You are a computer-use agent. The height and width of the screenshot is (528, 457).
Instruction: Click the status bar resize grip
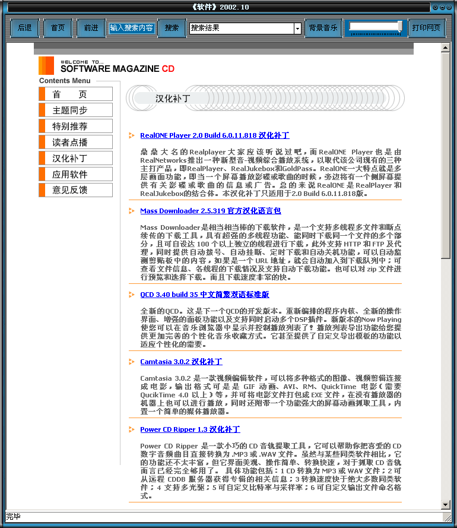(x=447, y=517)
